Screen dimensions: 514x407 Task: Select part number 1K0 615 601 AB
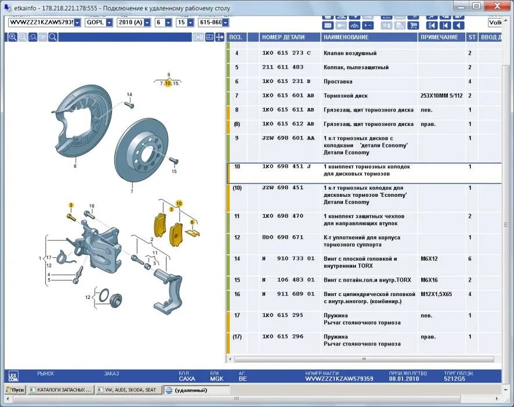pyautogui.click(x=288, y=95)
